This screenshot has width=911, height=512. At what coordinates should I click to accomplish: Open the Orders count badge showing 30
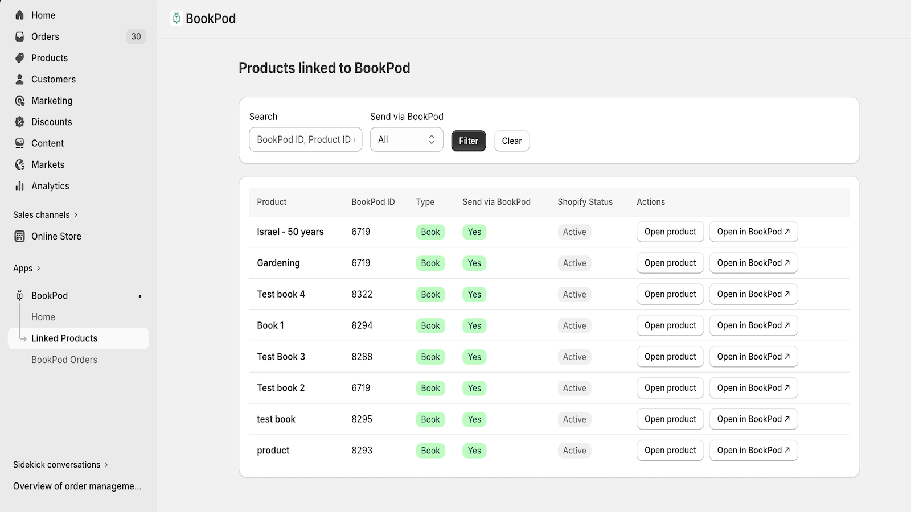coord(136,36)
